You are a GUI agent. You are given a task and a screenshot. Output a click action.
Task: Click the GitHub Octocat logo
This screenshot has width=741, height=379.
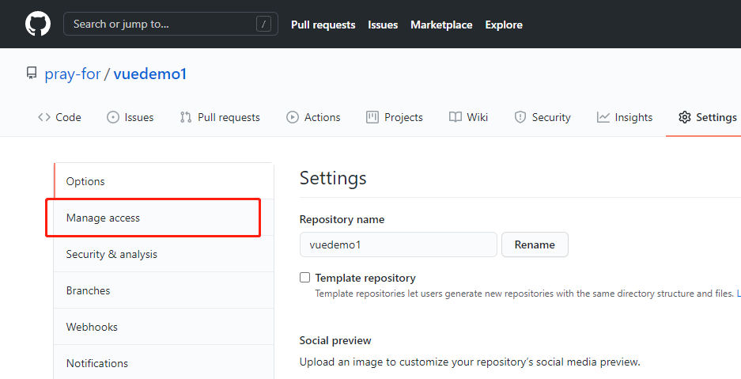click(38, 24)
